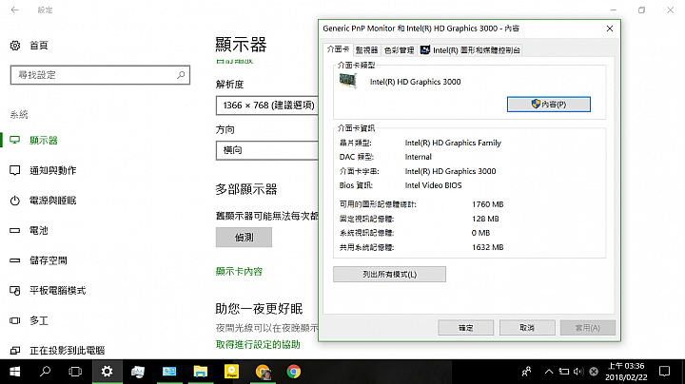The width and height of the screenshot is (685, 384).
Task: Click the taskbar clock showing 上午 03:36
Action: [x=626, y=372]
